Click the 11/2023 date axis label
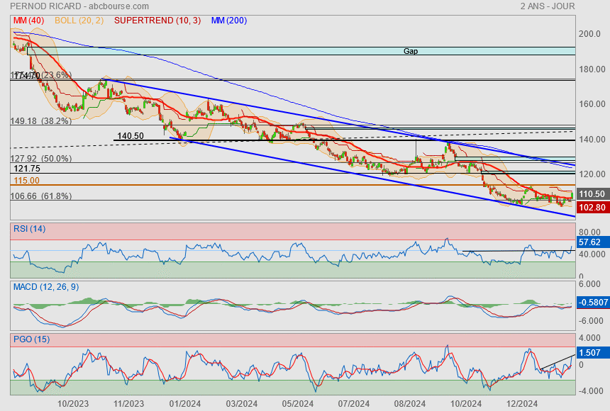Image resolution: width=610 pixels, height=411 pixels. point(128,404)
